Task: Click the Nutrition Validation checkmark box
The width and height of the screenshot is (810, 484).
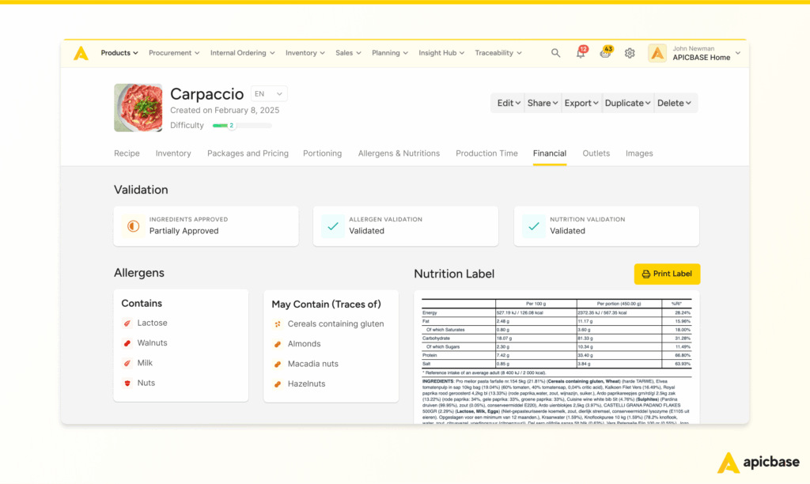Action: (533, 226)
